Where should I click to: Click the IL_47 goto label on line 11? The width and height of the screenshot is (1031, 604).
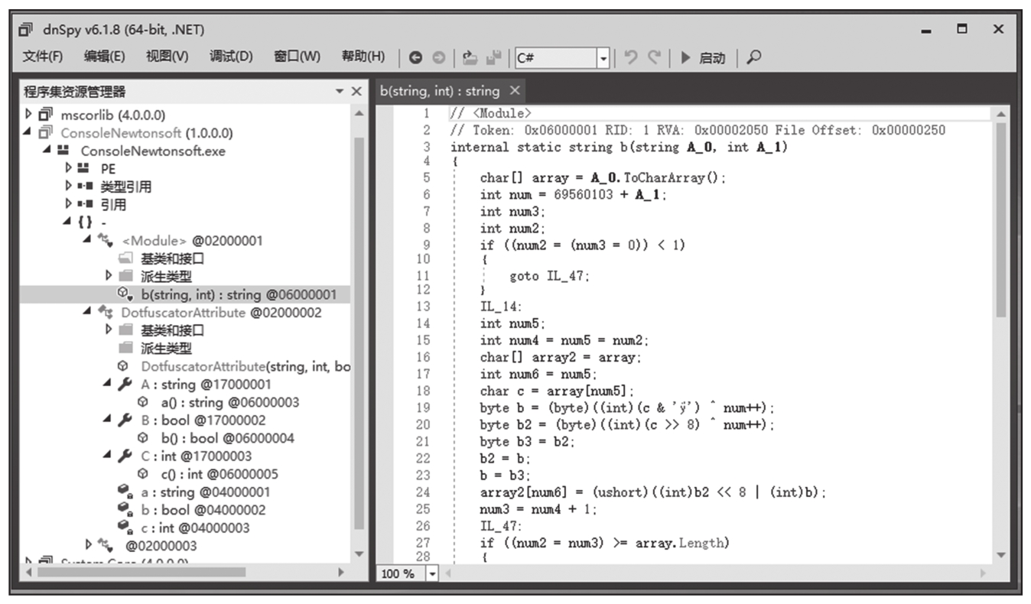point(564,277)
